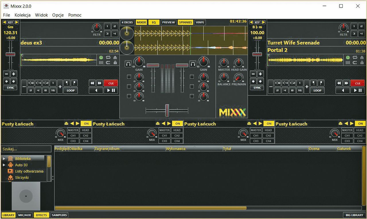
Task: Toggle second effect chain ON button
Action: pos(177,124)
